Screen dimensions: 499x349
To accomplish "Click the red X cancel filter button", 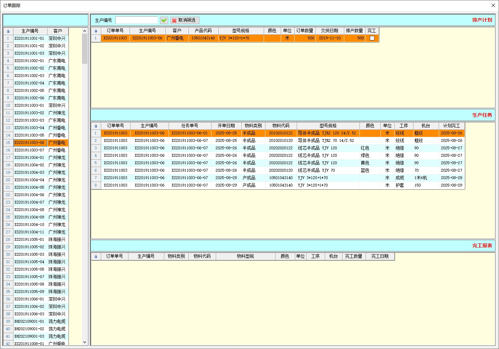I will click(x=185, y=20).
